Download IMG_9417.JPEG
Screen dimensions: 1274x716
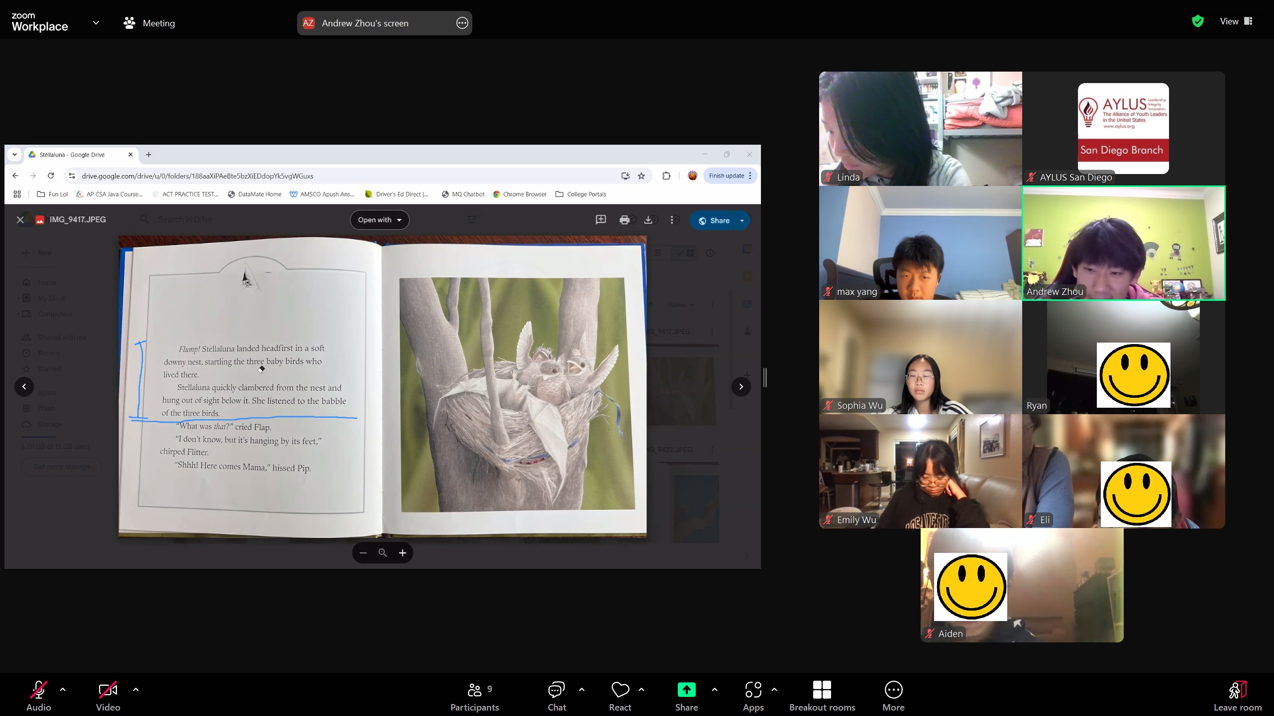click(x=648, y=220)
